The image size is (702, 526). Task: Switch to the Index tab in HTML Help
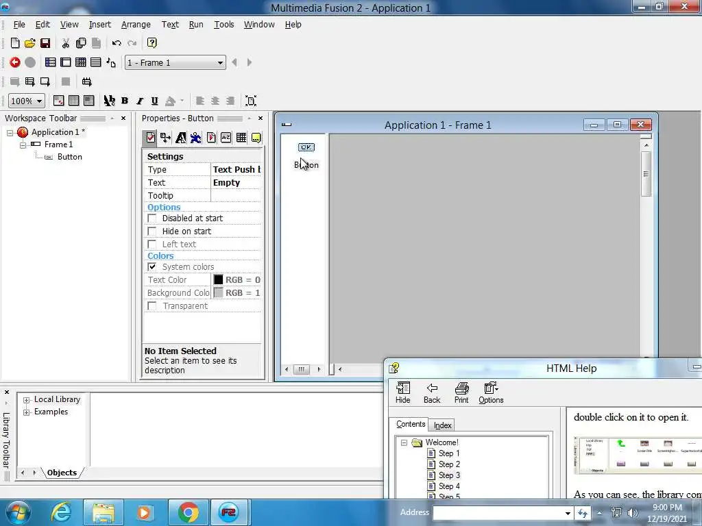point(442,425)
